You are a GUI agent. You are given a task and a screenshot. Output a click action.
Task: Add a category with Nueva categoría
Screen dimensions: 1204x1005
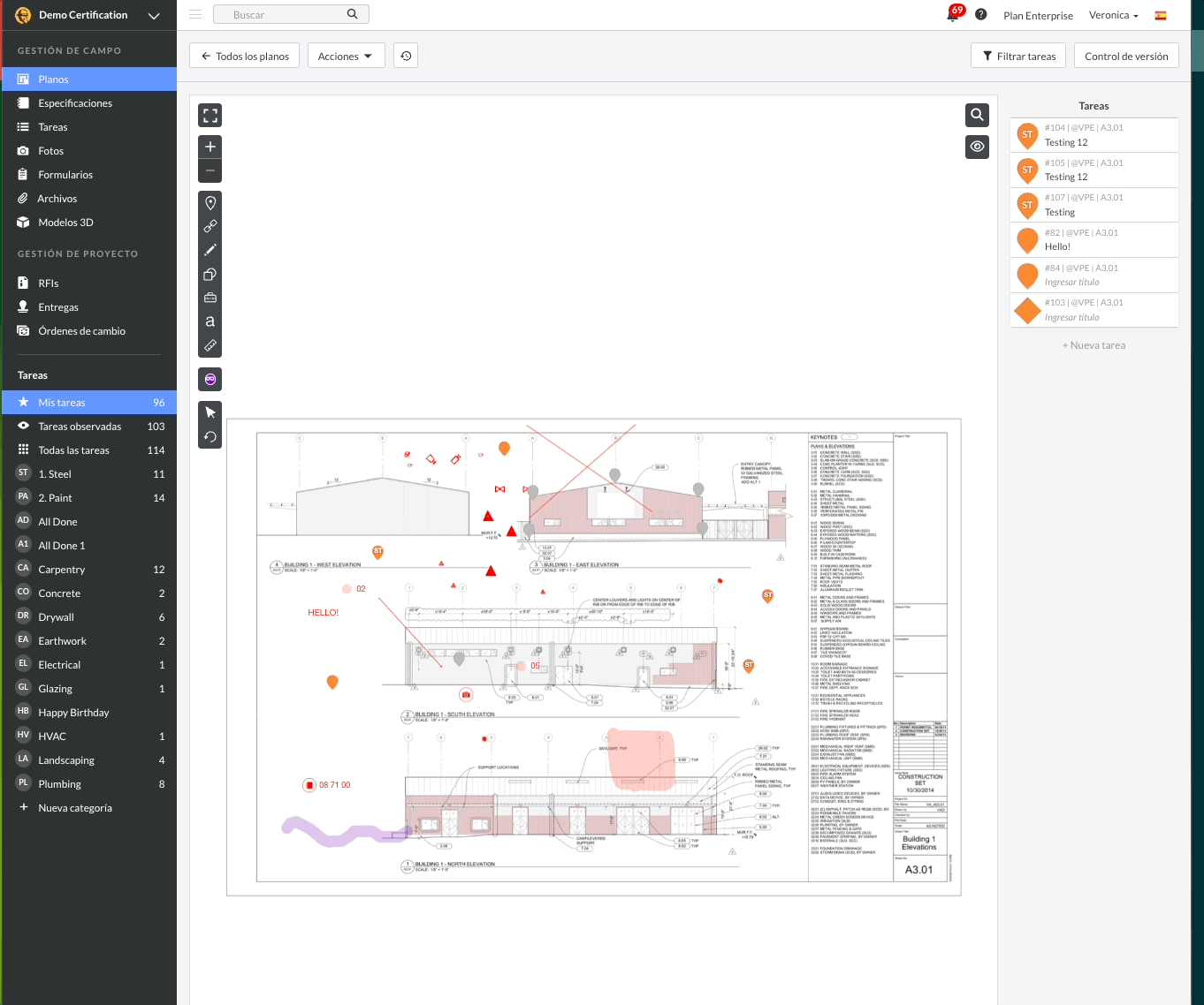pos(88,808)
